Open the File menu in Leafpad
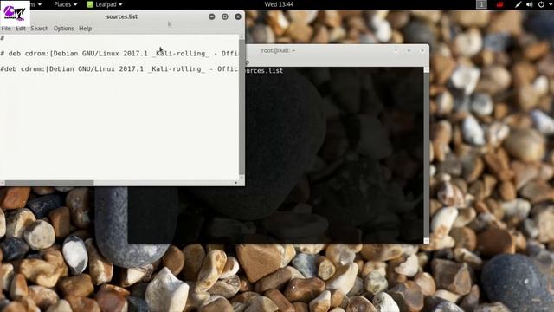Viewport: 554px width, 312px height. point(6,29)
